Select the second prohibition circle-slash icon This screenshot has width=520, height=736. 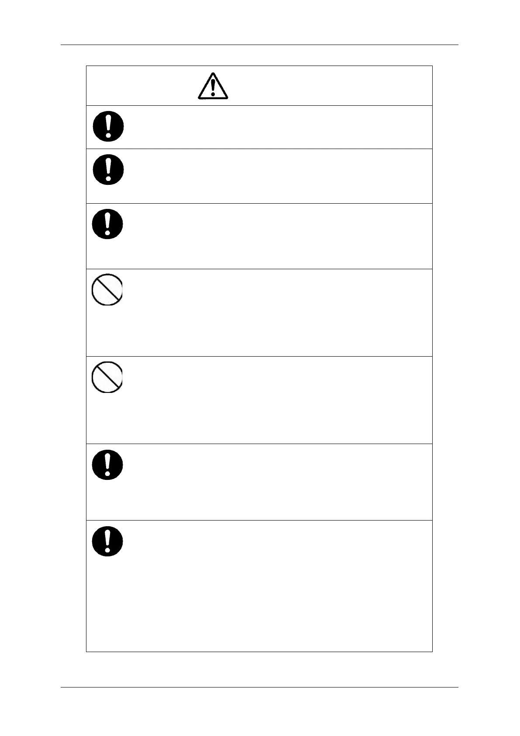coord(107,377)
